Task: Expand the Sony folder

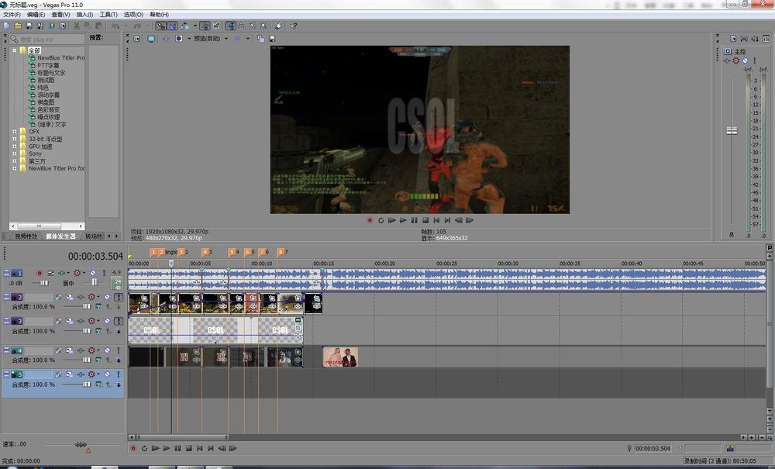Action: pos(14,153)
